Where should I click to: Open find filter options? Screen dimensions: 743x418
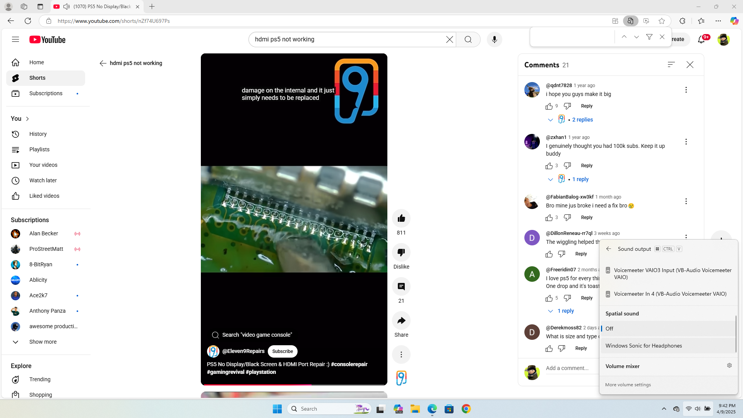pos(649,37)
